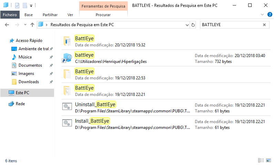The height and width of the screenshot is (165, 274).
Task: Click the battleye search shortcut icon
Action: point(67,58)
